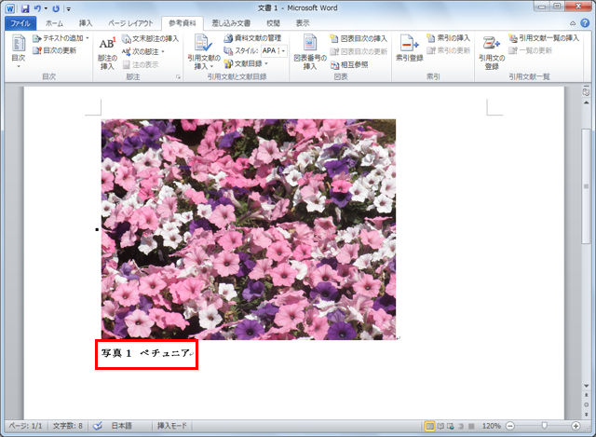Undo using quick access toolbar arrow
The image size is (596, 437).
coord(37,8)
